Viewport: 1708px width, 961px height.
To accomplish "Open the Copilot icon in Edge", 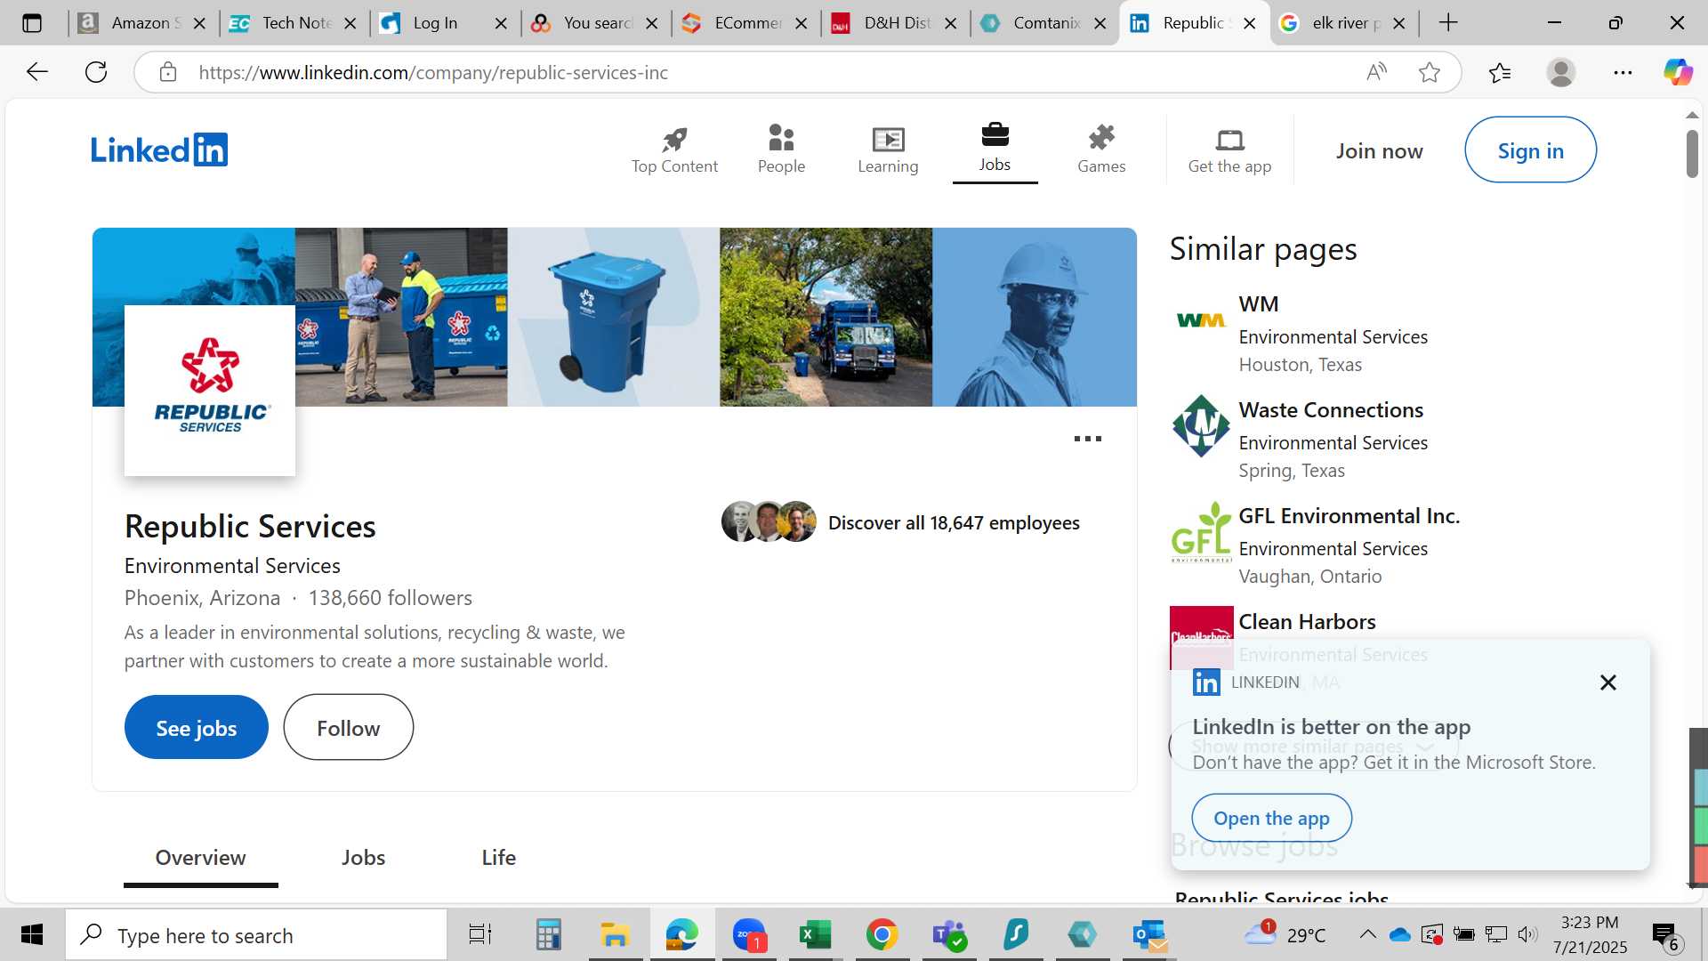I will [1678, 72].
